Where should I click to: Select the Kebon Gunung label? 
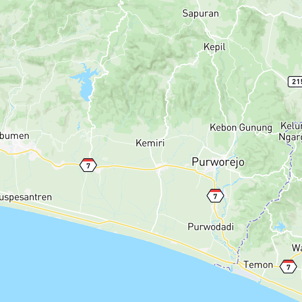click(x=241, y=128)
